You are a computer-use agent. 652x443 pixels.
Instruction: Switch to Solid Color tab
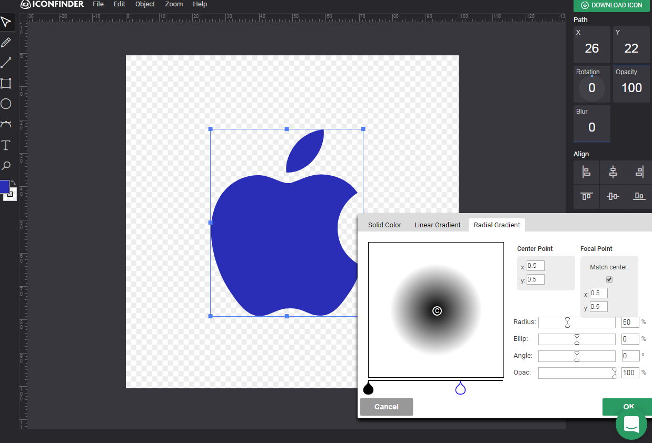click(x=384, y=225)
